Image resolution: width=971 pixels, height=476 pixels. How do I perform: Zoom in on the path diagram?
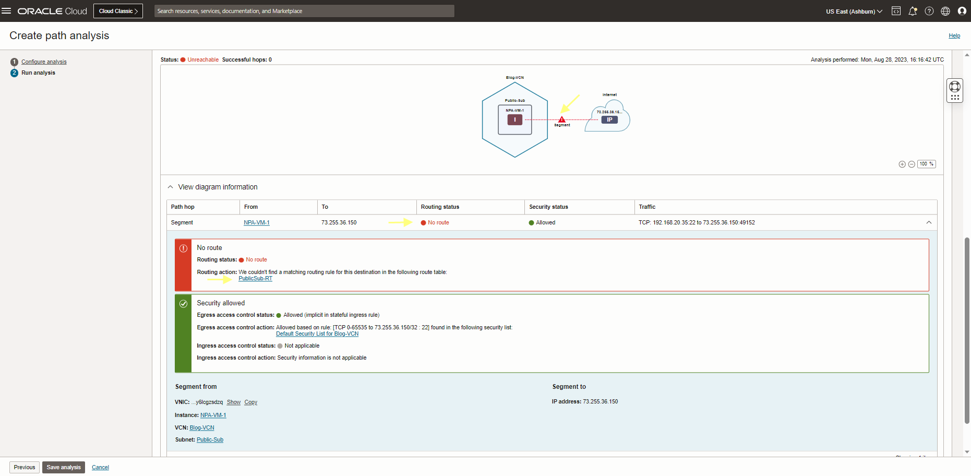click(x=902, y=164)
